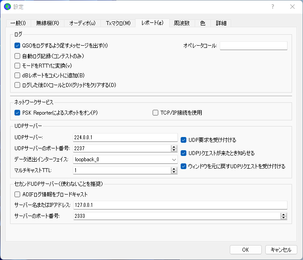Click the WSJT-X globe icon in title bar
This screenshot has height=260, width=303.
[x=7, y=7]
